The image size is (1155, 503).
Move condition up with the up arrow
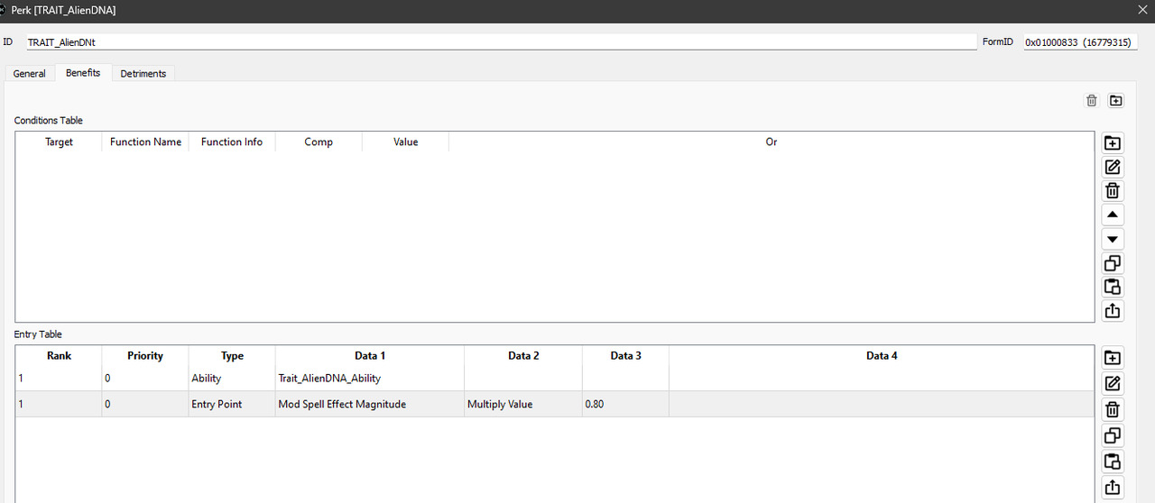coord(1113,215)
